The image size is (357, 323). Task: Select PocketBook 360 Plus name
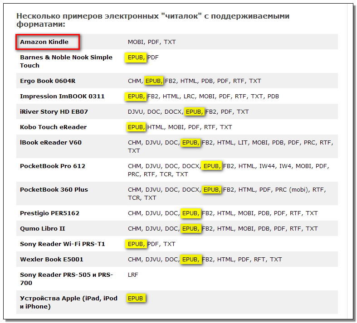click(x=54, y=190)
